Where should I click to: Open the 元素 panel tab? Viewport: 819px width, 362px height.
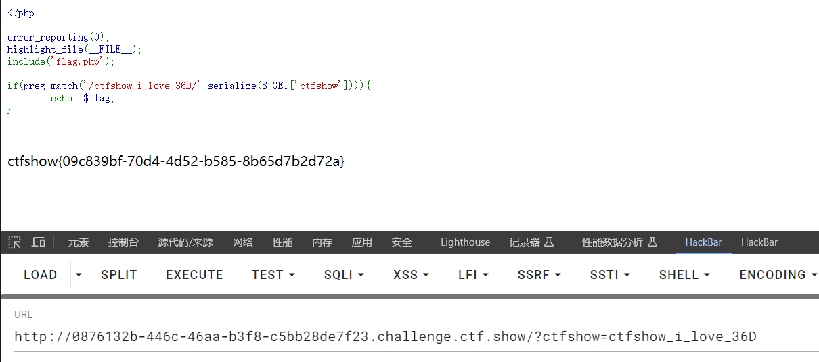(x=79, y=242)
